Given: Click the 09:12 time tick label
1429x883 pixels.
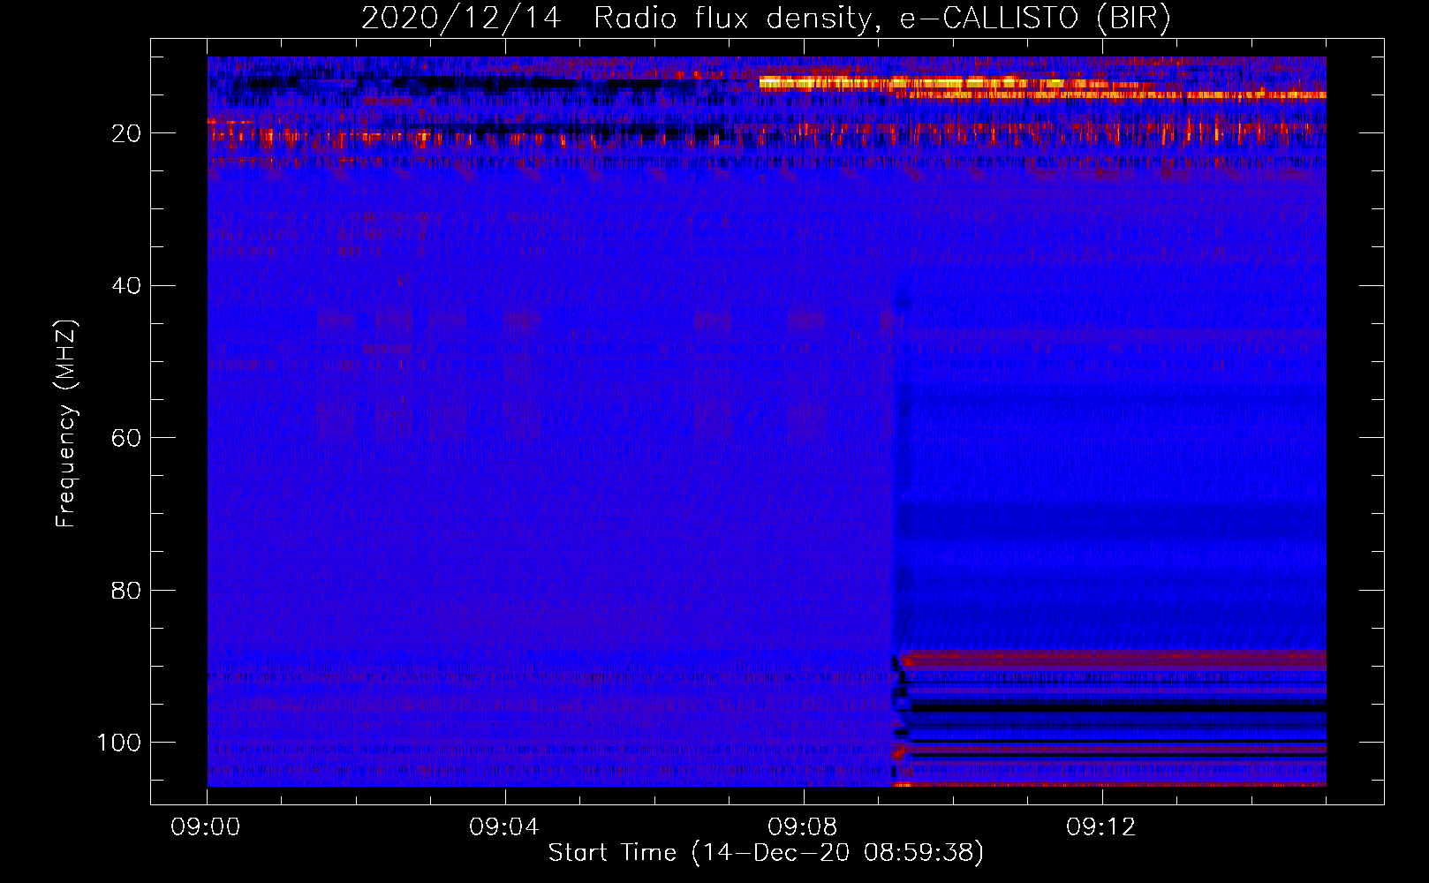Looking at the screenshot, I should pos(1101,827).
